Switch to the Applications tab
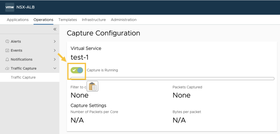 click(17, 20)
